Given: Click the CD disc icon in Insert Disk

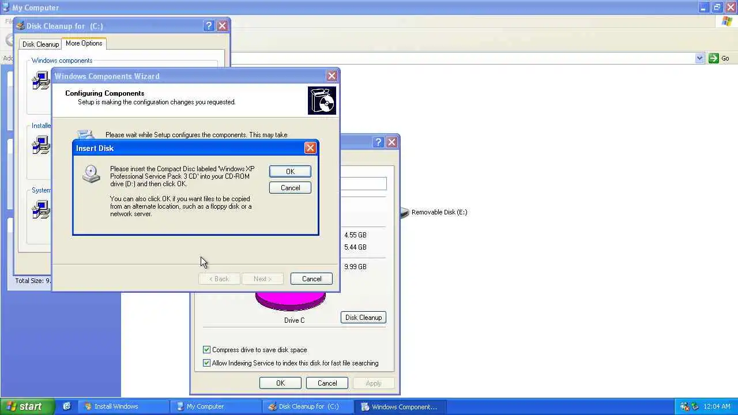Looking at the screenshot, I should (91, 173).
